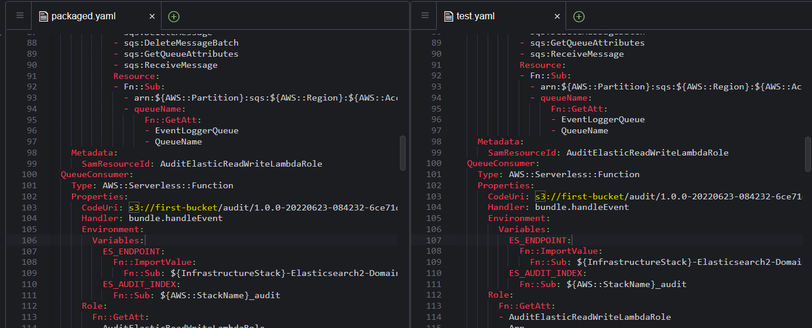Click SamResourceId line in test.yaml
The image size is (812, 328).
click(x=608, y=153)
